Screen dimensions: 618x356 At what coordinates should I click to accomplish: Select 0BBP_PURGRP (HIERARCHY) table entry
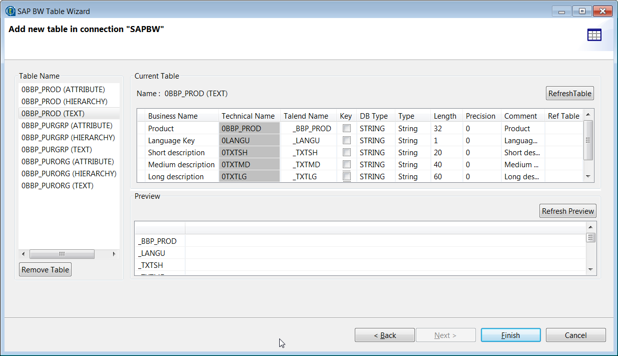click(x=68, y=138)
